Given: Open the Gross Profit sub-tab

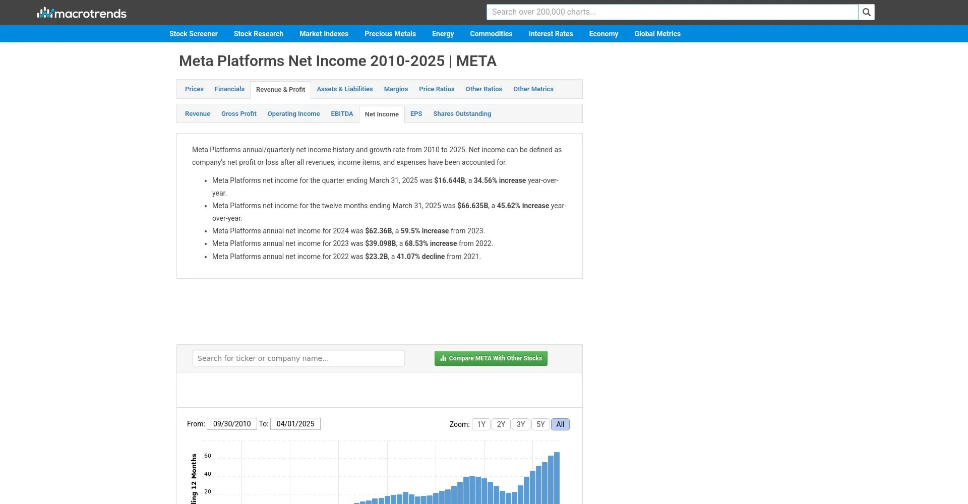Looking at the screenshot, I should coord(239,114).
